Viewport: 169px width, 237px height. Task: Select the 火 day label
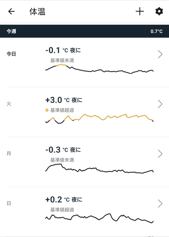tap(9, 104)
